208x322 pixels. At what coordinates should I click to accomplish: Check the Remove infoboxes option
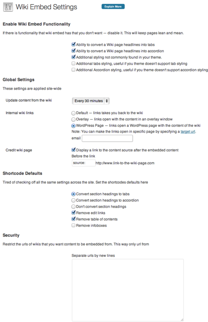coord(73,226)
